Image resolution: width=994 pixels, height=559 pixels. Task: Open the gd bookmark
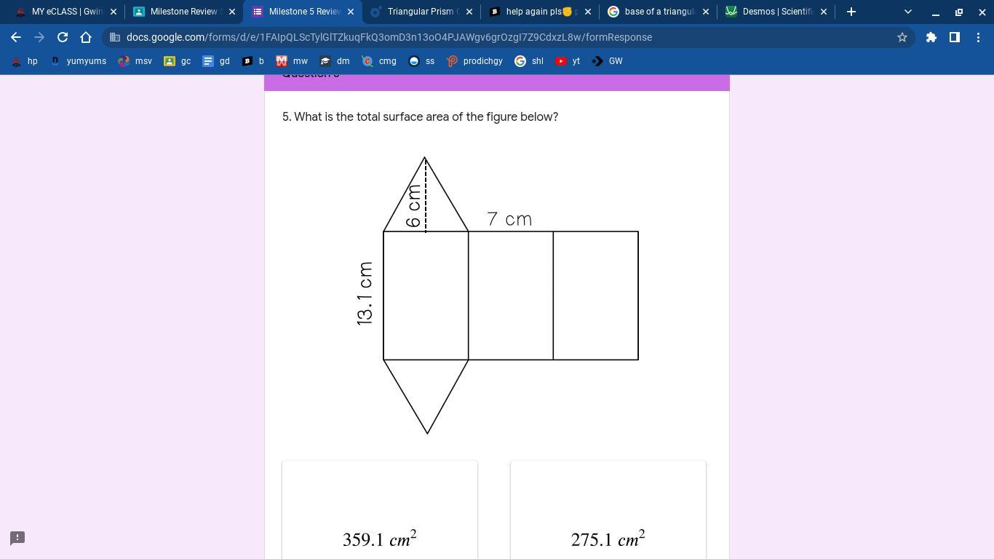(216, 61)
